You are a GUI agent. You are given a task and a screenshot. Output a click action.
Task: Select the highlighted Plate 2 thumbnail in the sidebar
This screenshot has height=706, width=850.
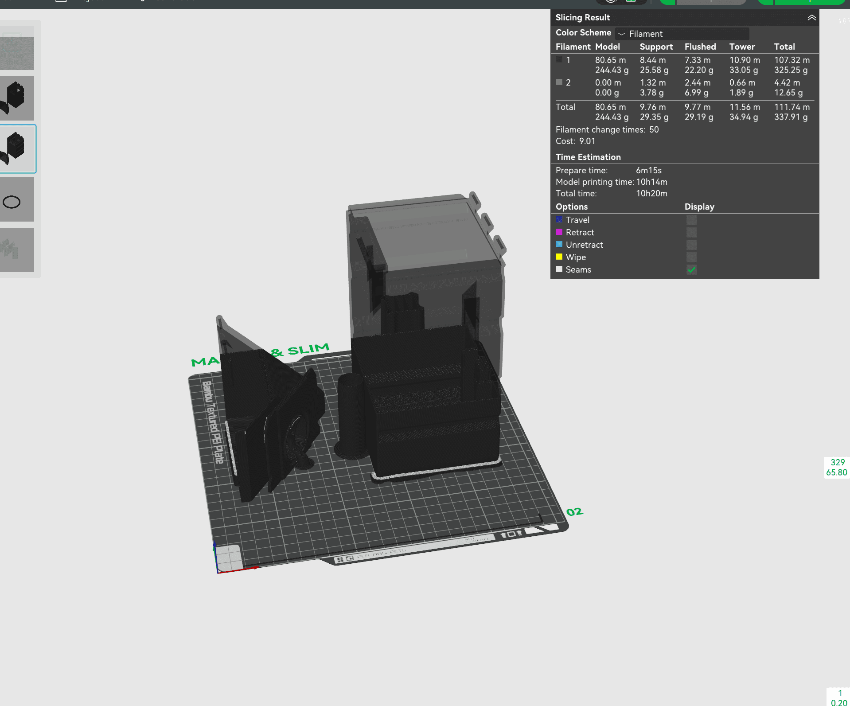point(17,149)
